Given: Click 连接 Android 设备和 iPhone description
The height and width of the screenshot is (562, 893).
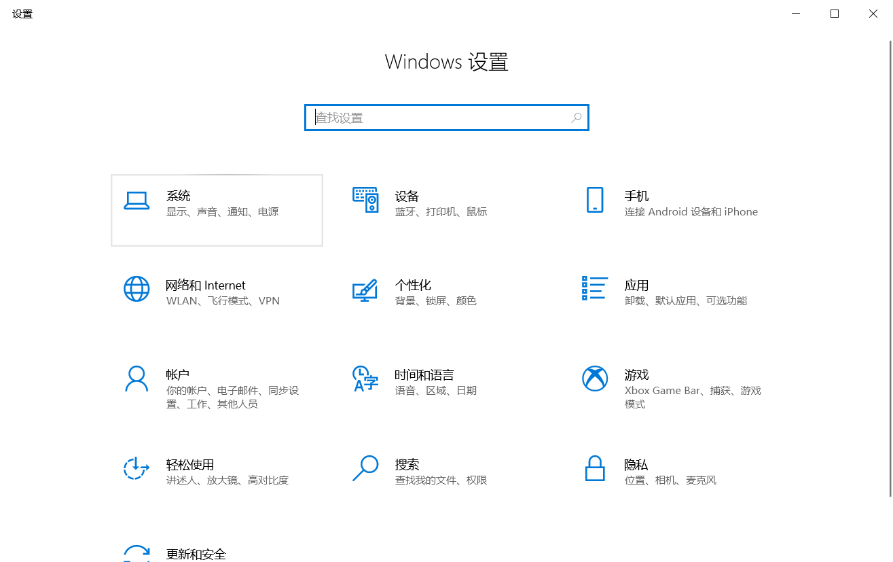Looking at the screenshot, I should pos(691,212).
